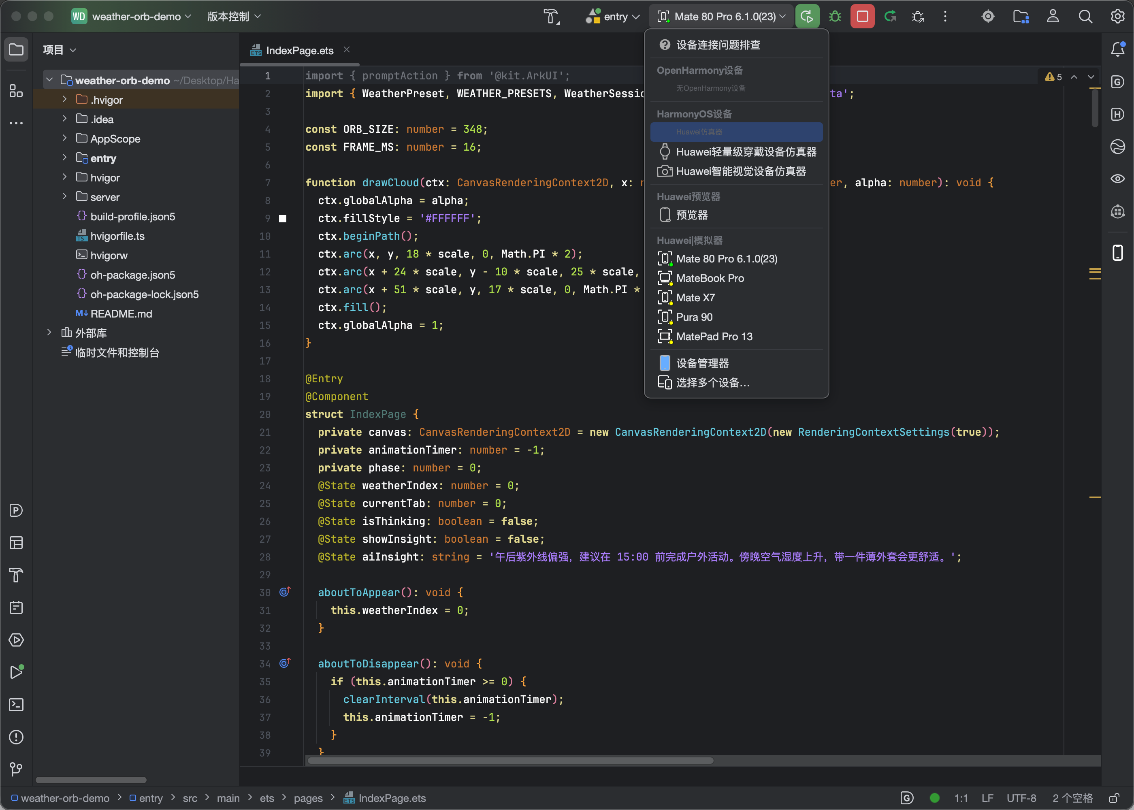
Task: Open the Problems tool window icon
Action: pyautogui.click(x=17, y=737)
